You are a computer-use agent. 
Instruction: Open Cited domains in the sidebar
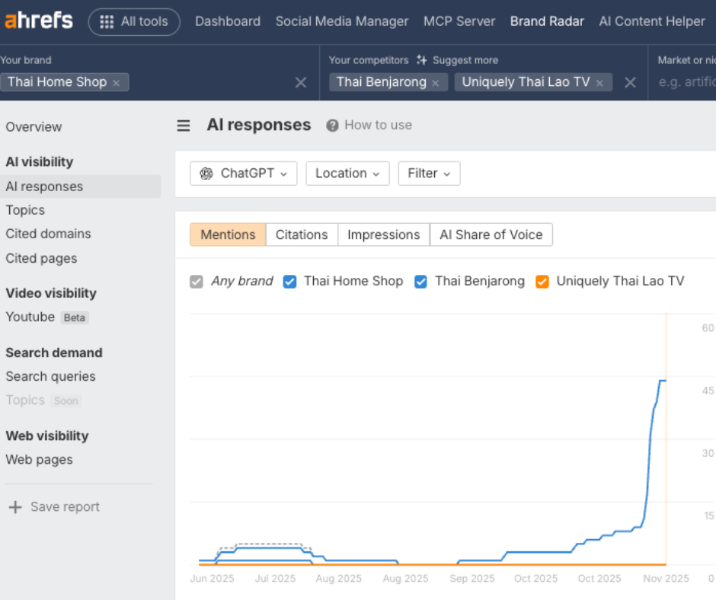[48, 234]
